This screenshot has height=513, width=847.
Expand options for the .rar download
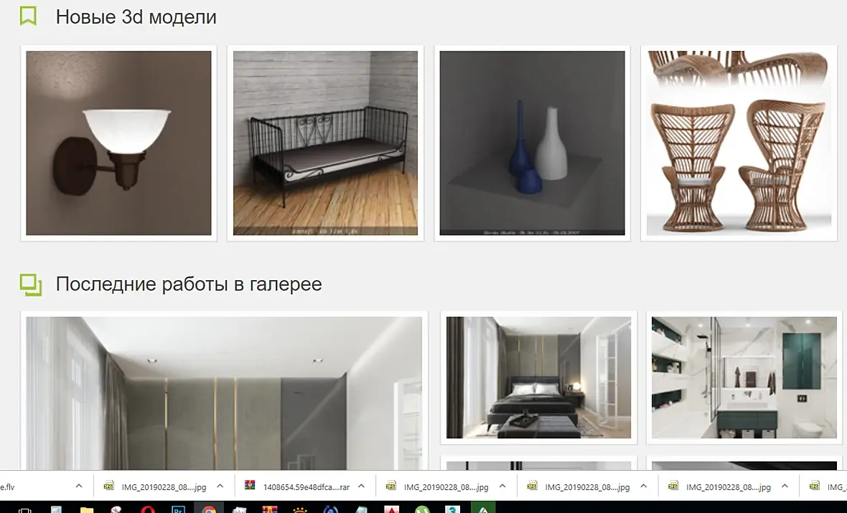(x=361, y=486)
